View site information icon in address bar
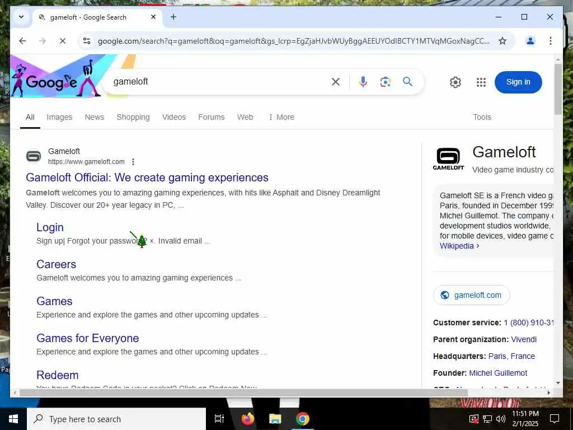Screen dimensions: 573x430 coord(87,40)
